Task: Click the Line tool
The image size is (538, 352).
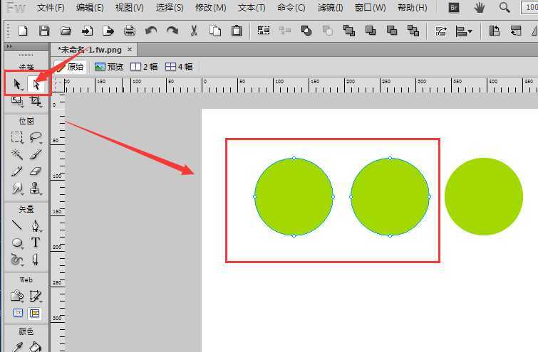Action: pos(17,226)
